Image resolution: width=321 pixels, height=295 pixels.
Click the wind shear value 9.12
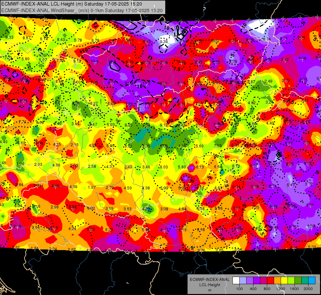coord(164,125)
